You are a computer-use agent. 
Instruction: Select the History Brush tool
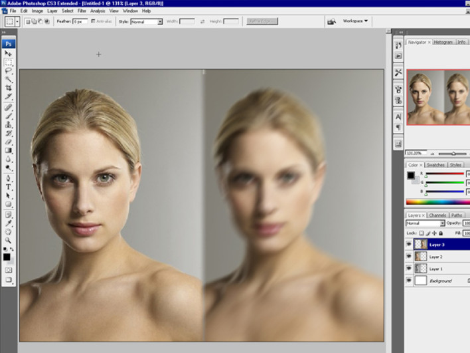tap(9, 133)
